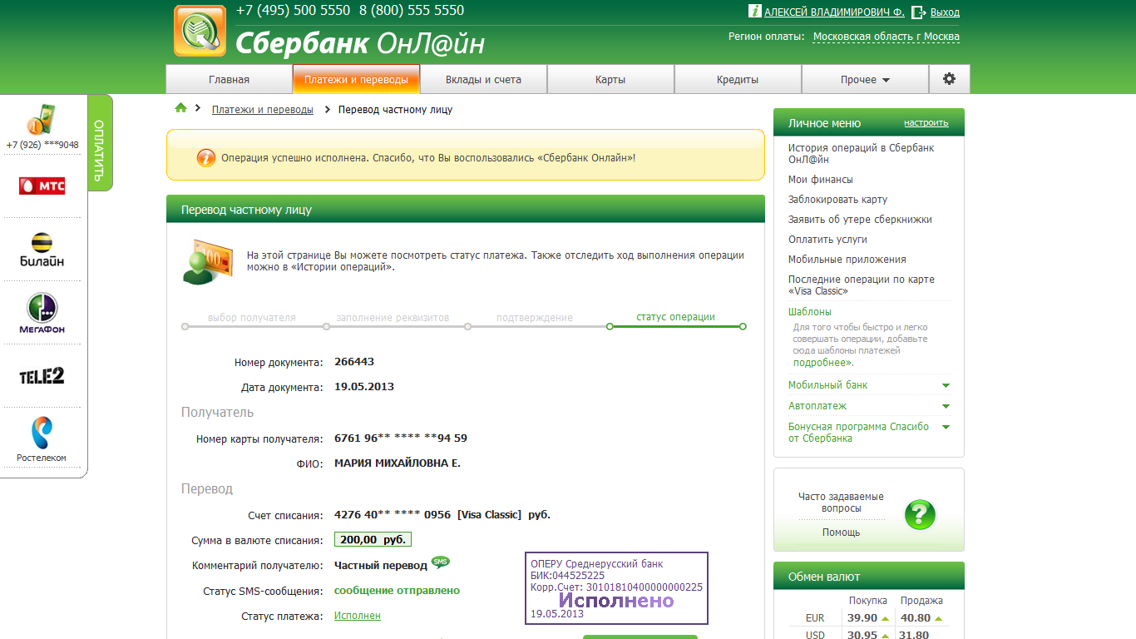Click Исполнен payment status link
The height and width of the screenshot is (639, 1136).
point(358,616)
